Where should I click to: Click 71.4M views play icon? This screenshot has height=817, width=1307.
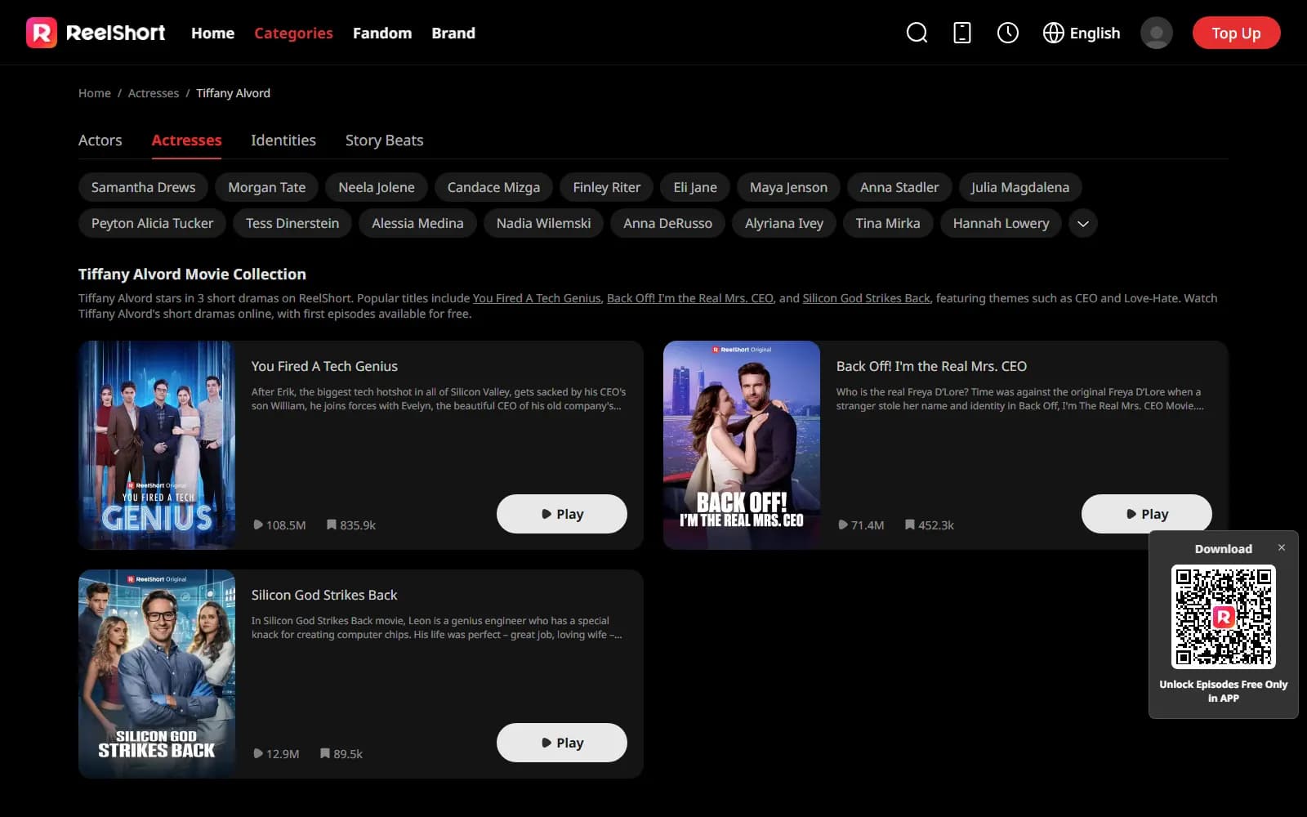(x=843, y=525)
